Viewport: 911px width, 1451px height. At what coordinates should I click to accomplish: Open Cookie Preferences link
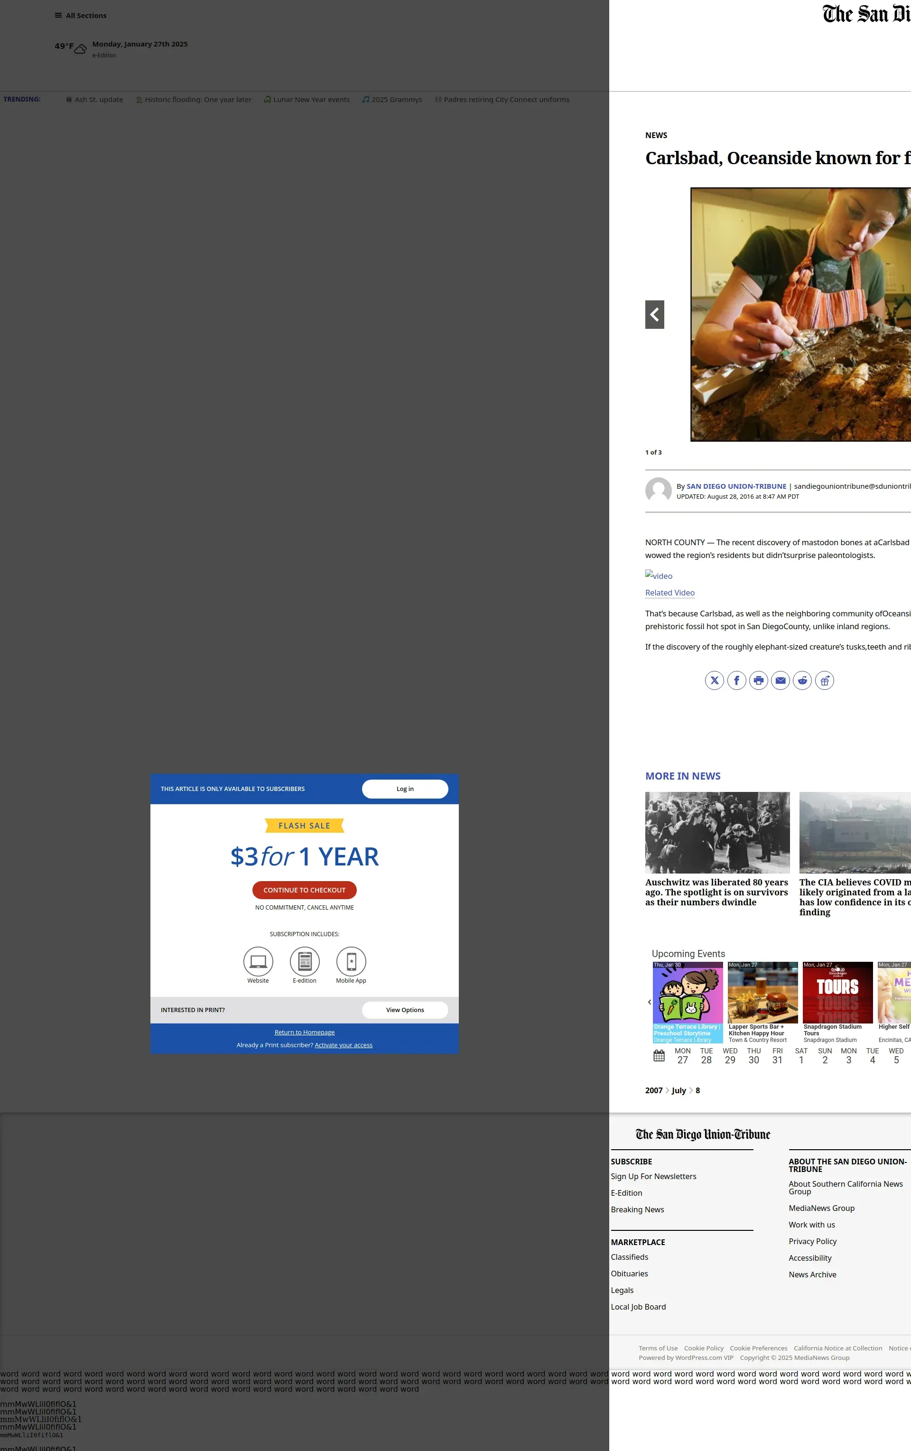point(758,1349)
